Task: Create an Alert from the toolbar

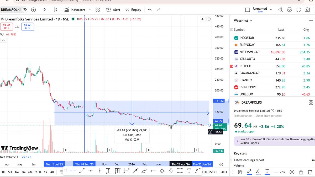Action: (x=113, y=10)
